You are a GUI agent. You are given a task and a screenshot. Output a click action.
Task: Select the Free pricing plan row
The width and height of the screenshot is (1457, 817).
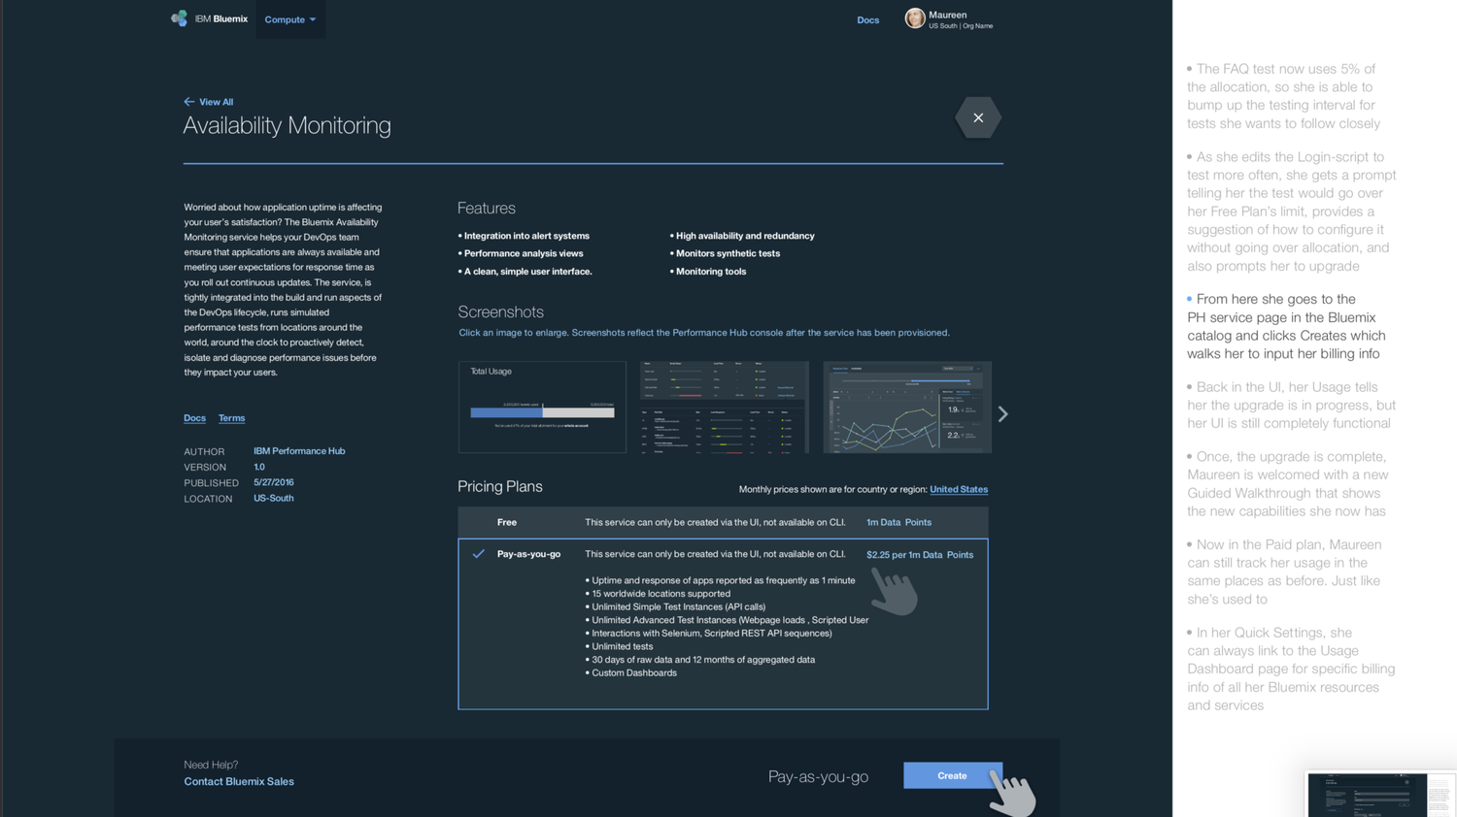pyautogui.click(x=723, y=522)
